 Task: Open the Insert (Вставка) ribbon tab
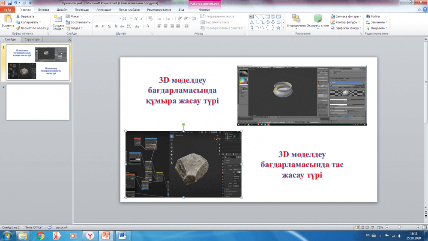43,9
